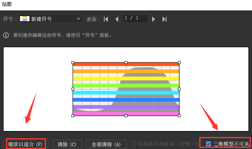Click the bottom-right handle of the artwork
The width and height of the screenshot is (252, 149).
coord(179,116)
